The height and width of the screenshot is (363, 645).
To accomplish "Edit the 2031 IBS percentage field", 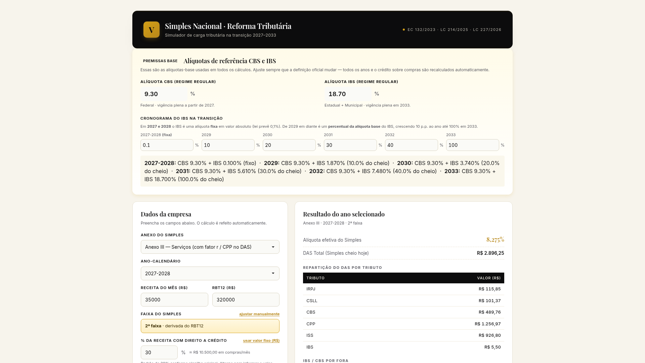I will point(350,145).
